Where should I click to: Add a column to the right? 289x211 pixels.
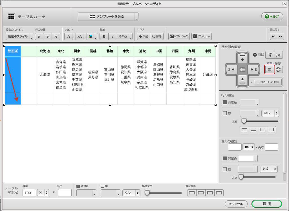click(x=253, y=69)
